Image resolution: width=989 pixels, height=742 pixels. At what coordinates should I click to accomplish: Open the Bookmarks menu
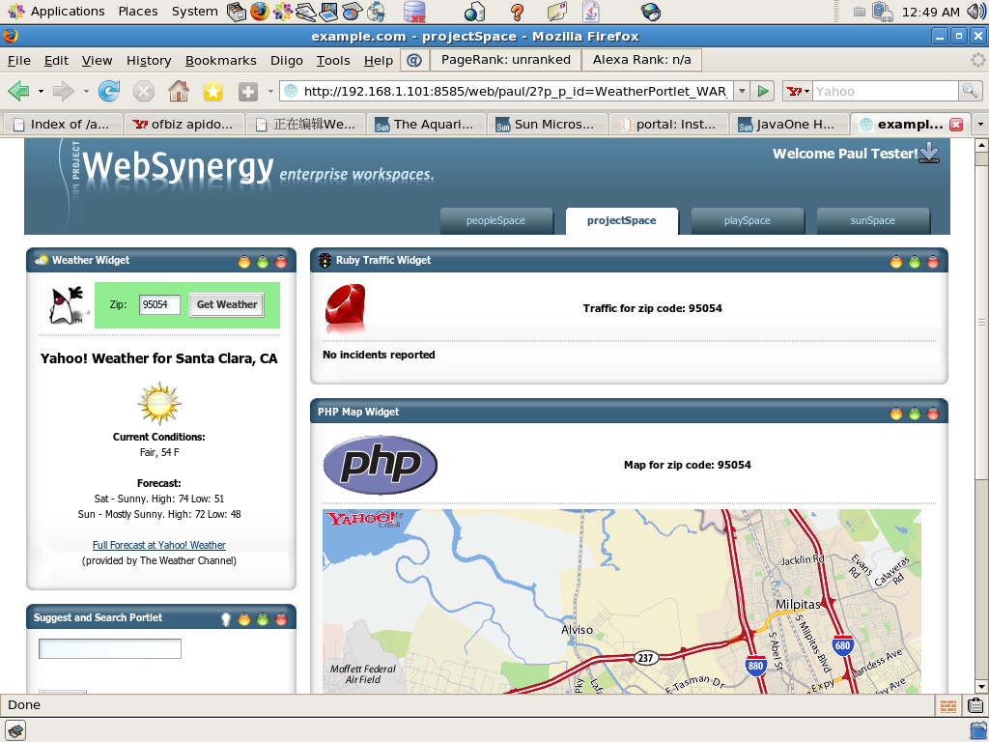(x=220, y=60)
